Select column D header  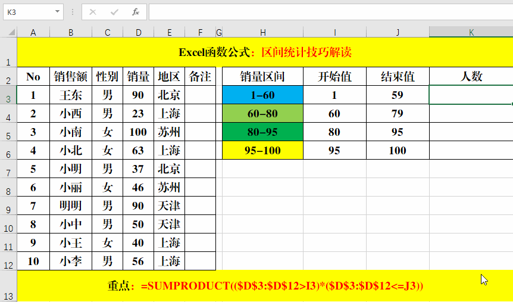click(138, 32)
